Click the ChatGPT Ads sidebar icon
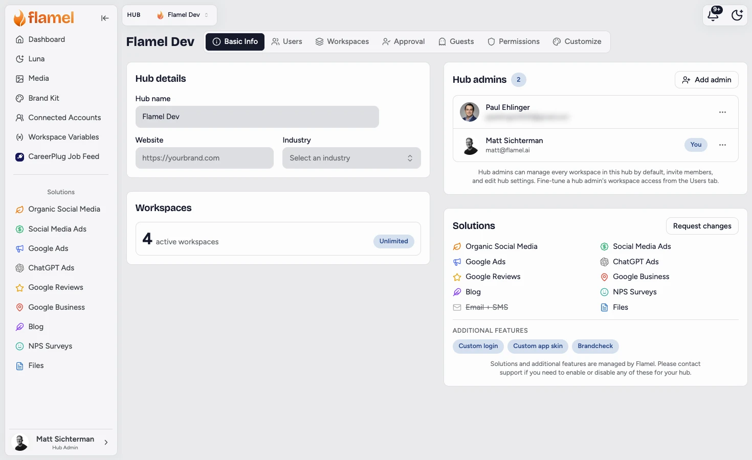Viewport: 752px width, 460px height. click(x=19, y=268)
